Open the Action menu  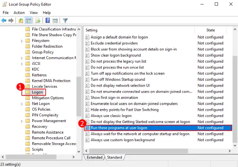coord(19,13)
